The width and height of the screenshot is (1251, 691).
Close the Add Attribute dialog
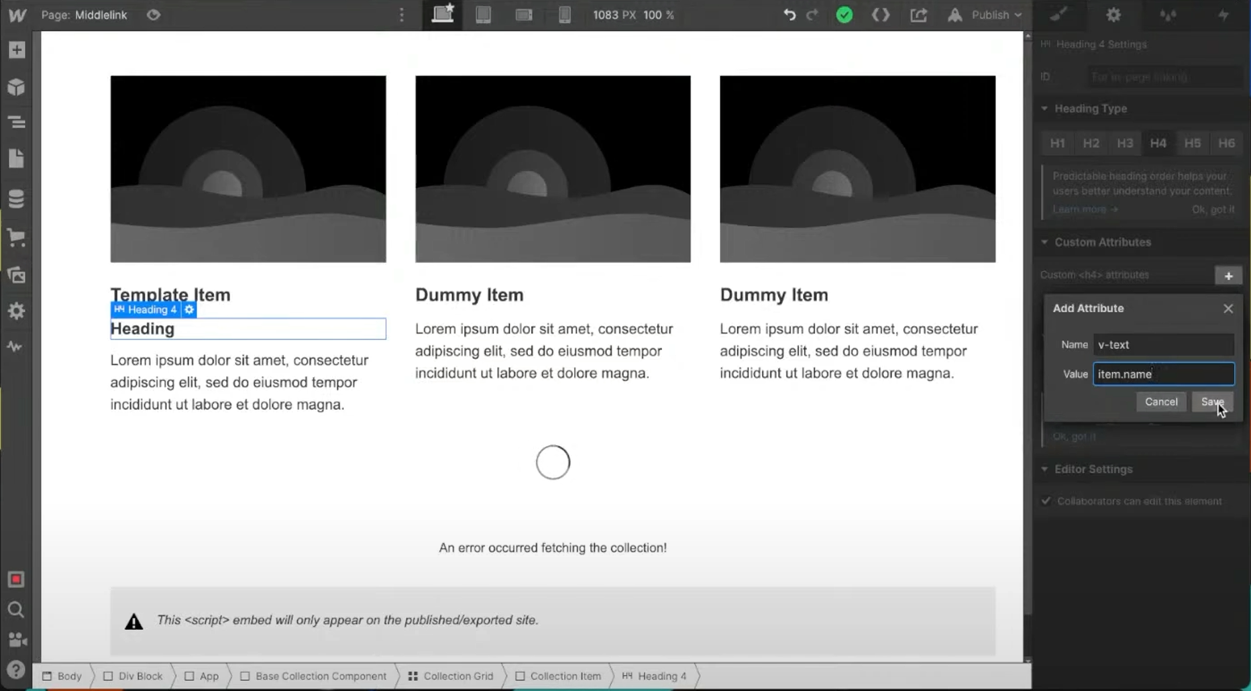[1228, 309]
